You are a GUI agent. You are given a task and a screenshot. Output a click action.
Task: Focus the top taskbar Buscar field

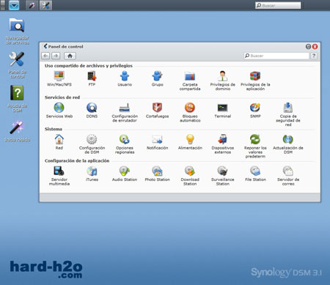tap(278, 5)
